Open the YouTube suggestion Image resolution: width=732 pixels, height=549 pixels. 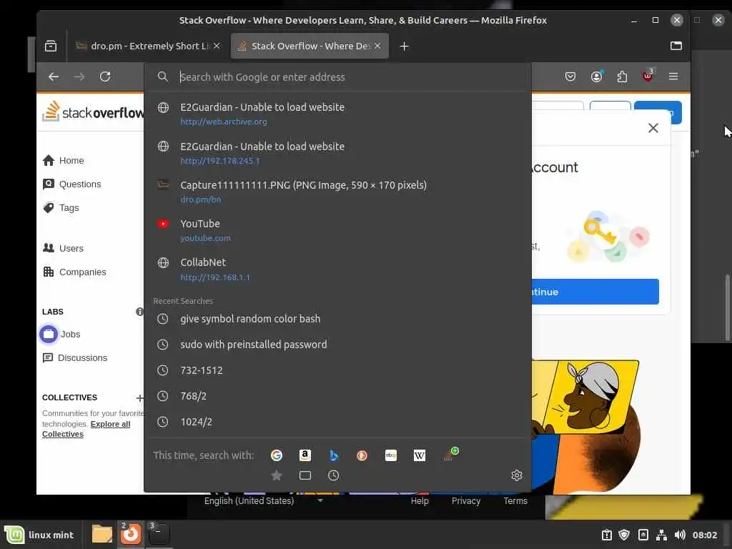(337, 231)
